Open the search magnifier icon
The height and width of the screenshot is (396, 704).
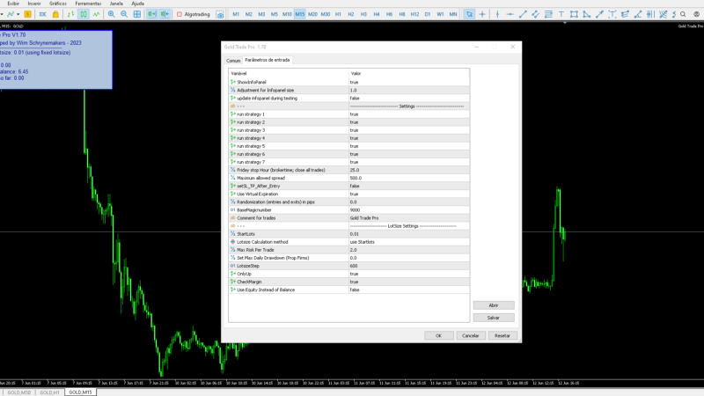(683, 14)
